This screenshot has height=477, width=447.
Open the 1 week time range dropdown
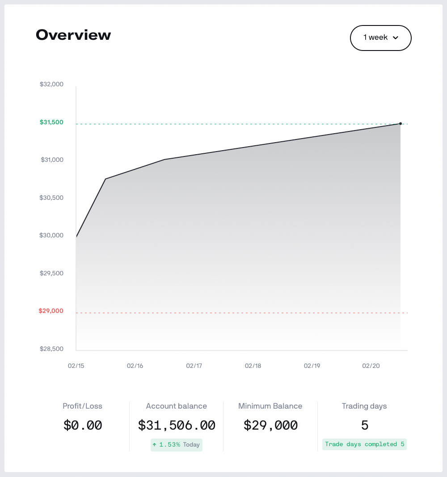pyautogui.click(x=380, y=38)
